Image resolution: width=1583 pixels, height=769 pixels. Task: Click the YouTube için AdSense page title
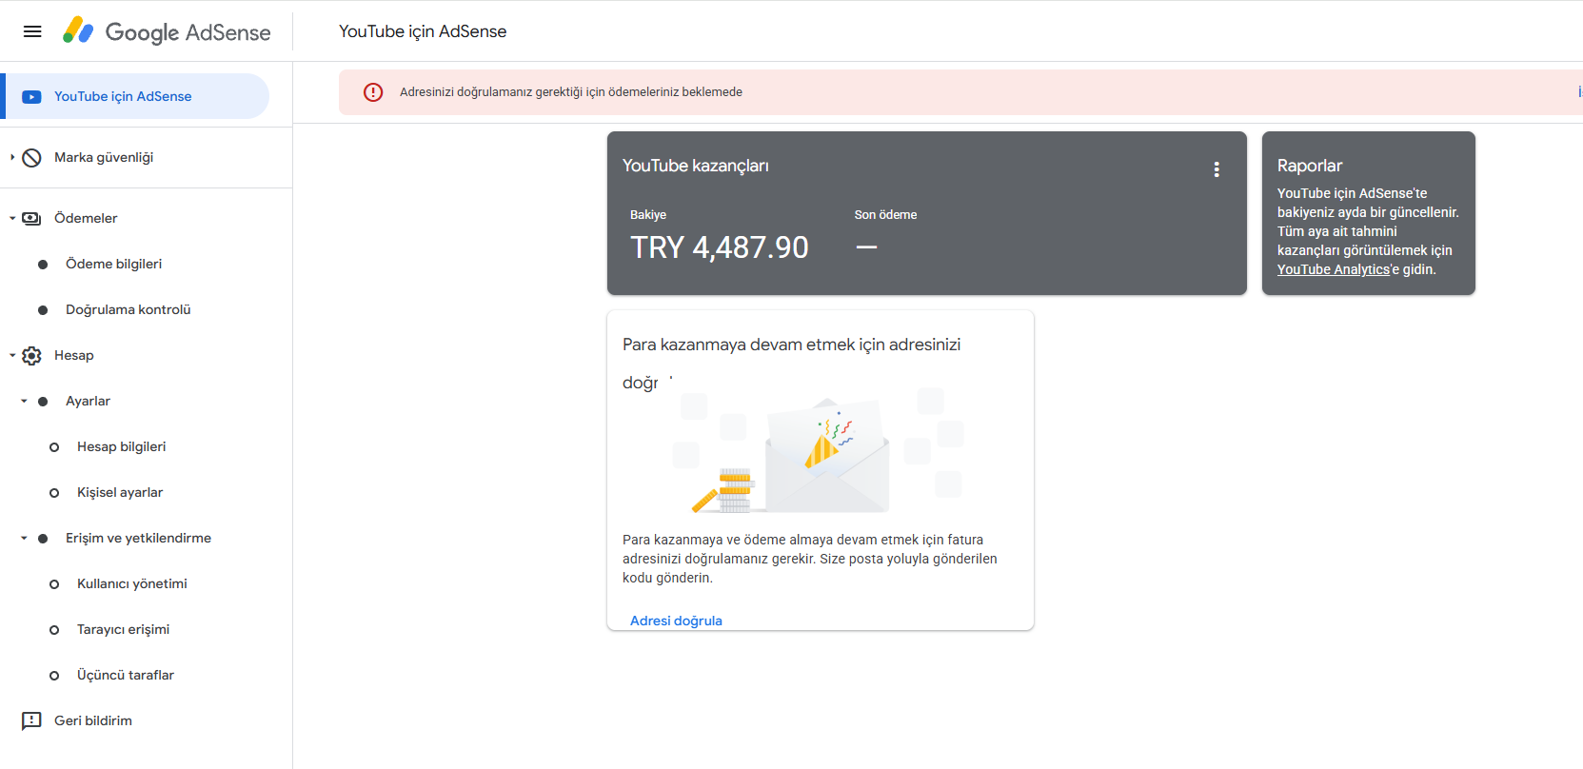pos(423,31)
